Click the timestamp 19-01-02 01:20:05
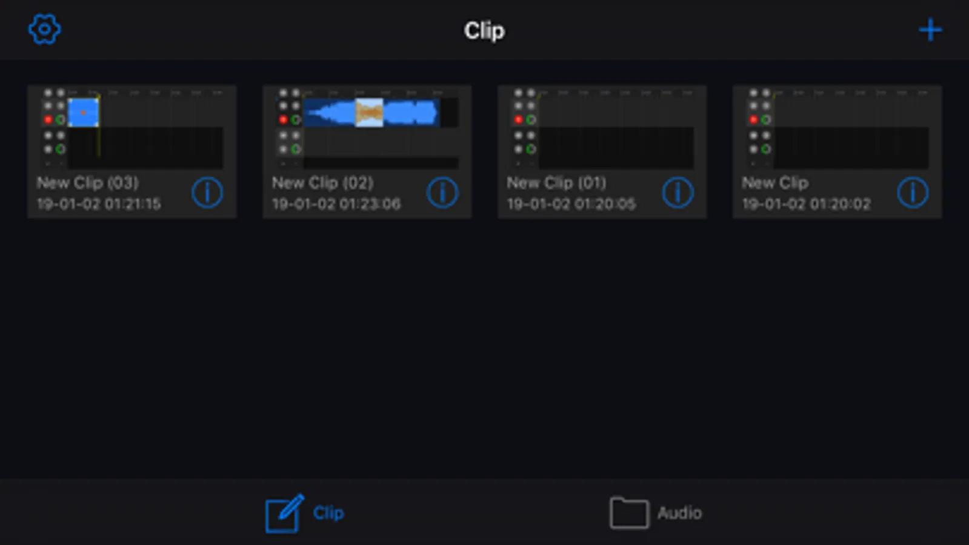This screenshot has width=969, height=545. [x=571, y=204]
